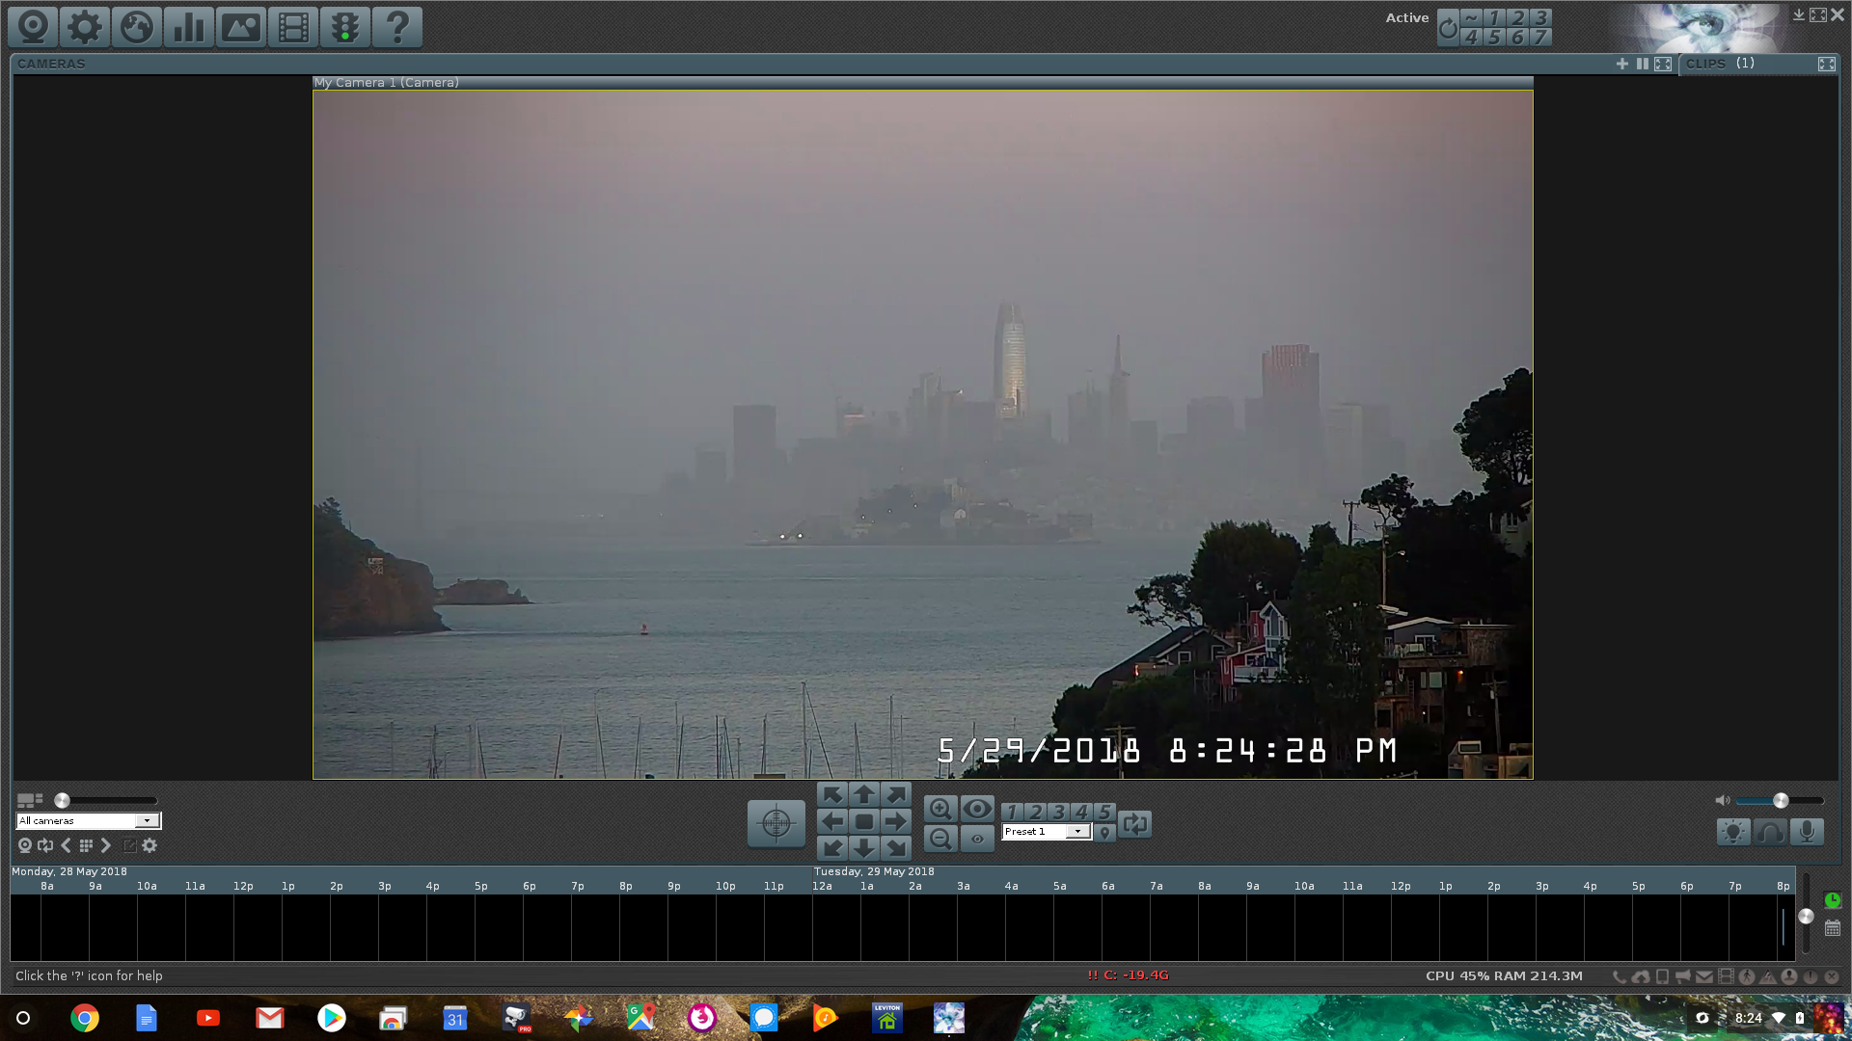Switch to profile 2 in the top-right grid
The image size is (1852, 1041).
coord(1517,18)
